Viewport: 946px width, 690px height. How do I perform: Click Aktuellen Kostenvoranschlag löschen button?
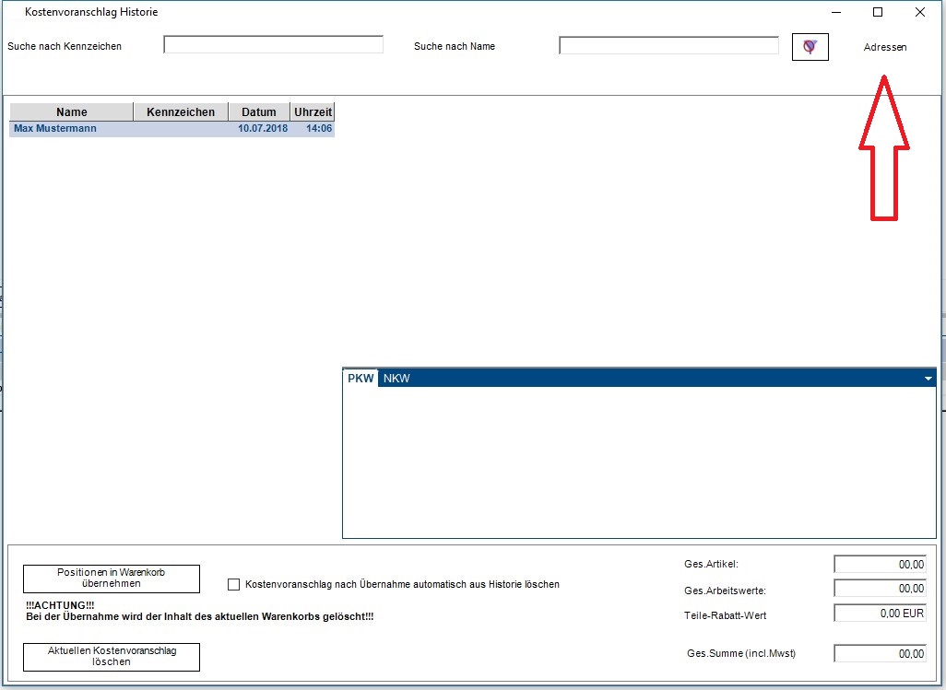click(111, 657)
